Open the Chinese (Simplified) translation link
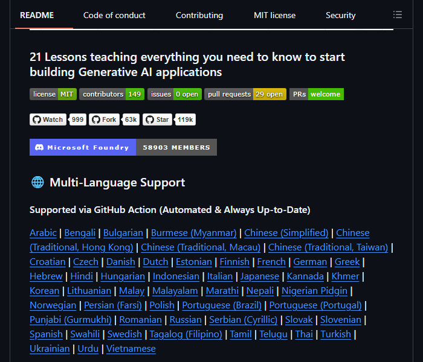Image resolution: width=423 pixels, height=362 pixels. tap(286, 233)
